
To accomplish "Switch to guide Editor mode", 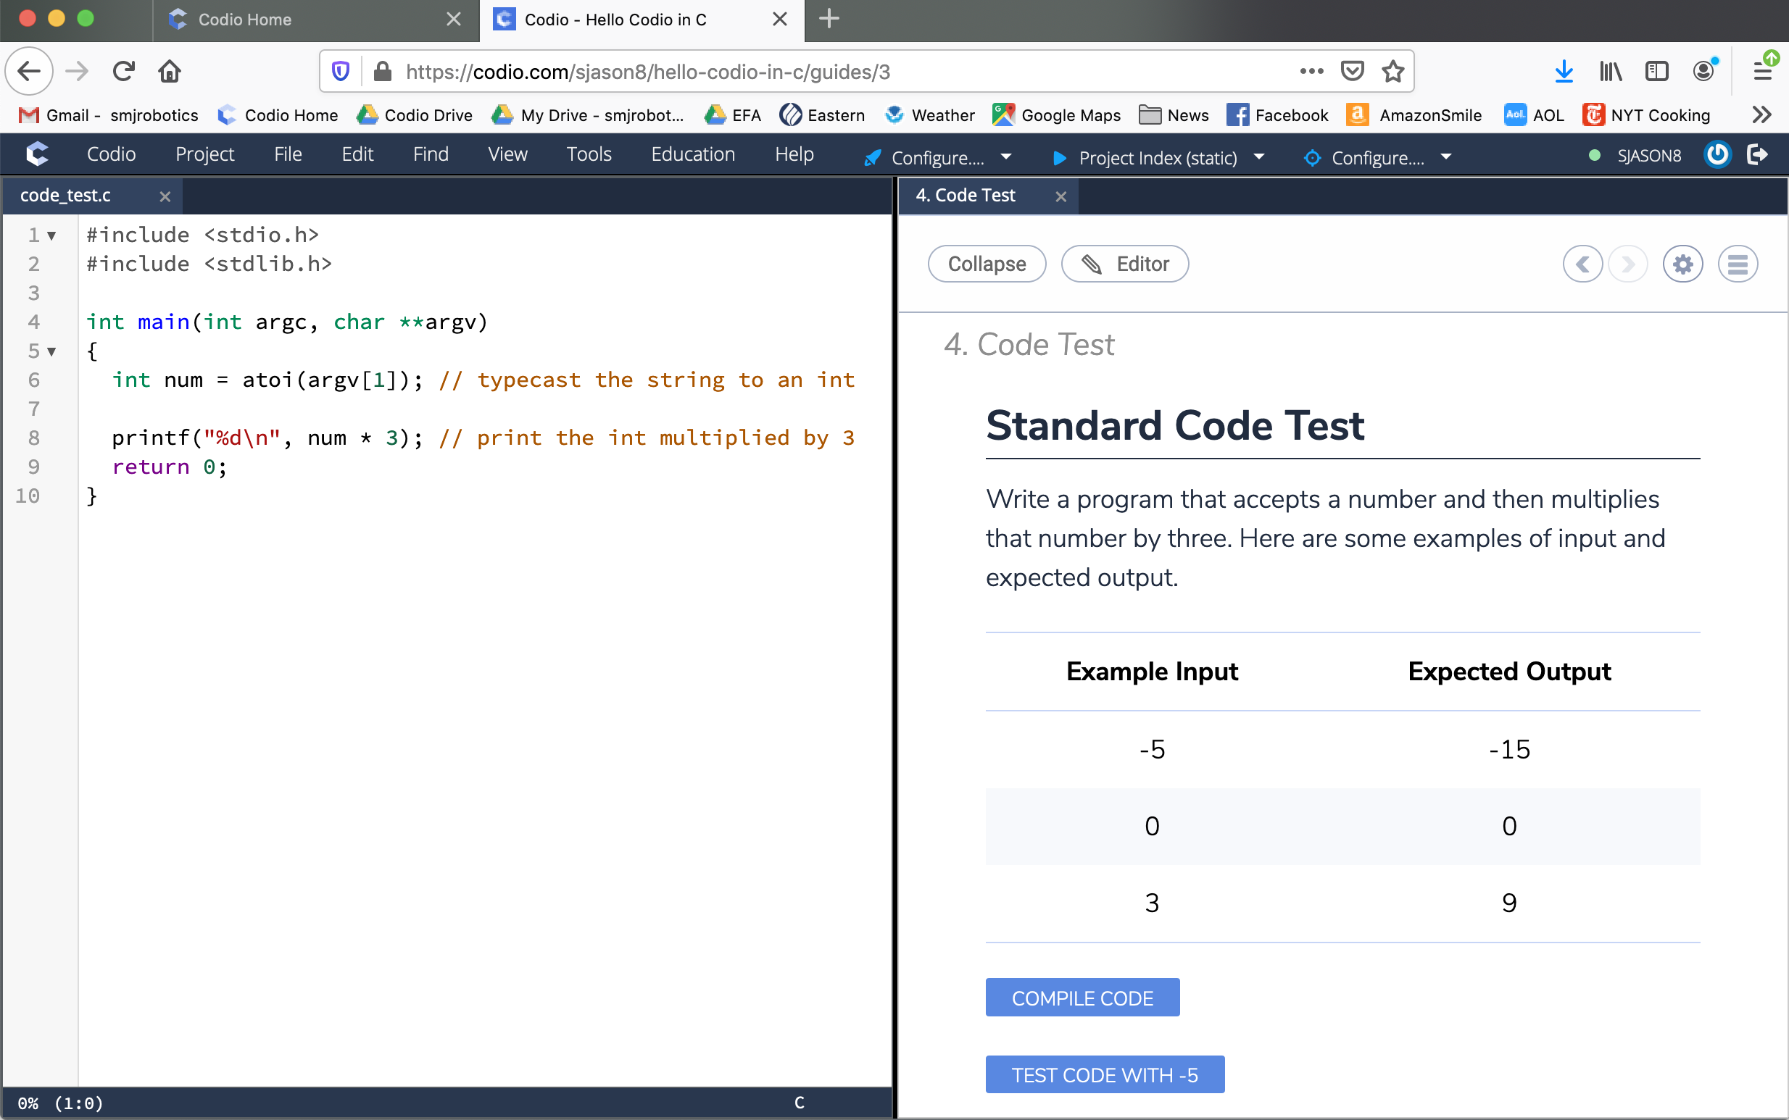I will pos(1124,264).
